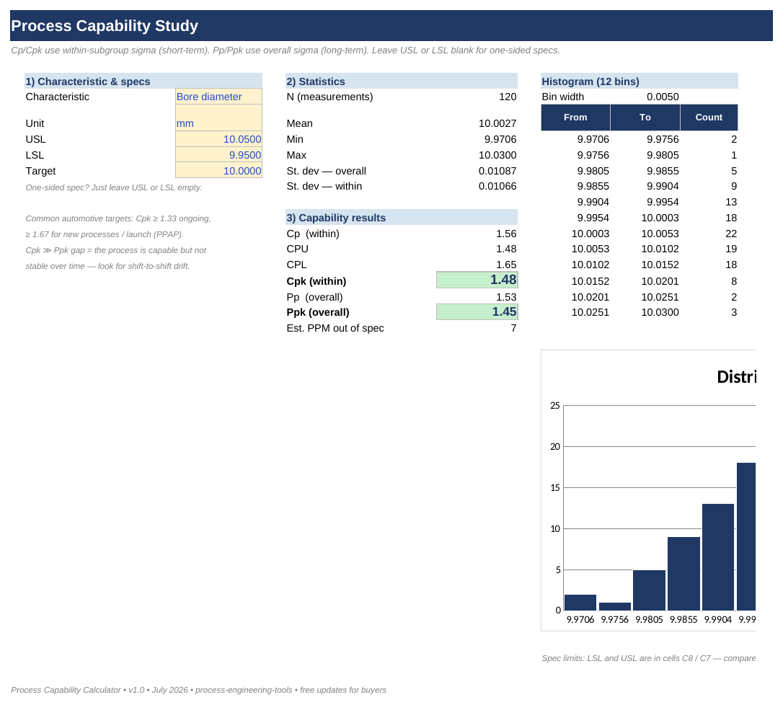
Task: Select the LSL value 9.9500
Action: click(218, 155)
